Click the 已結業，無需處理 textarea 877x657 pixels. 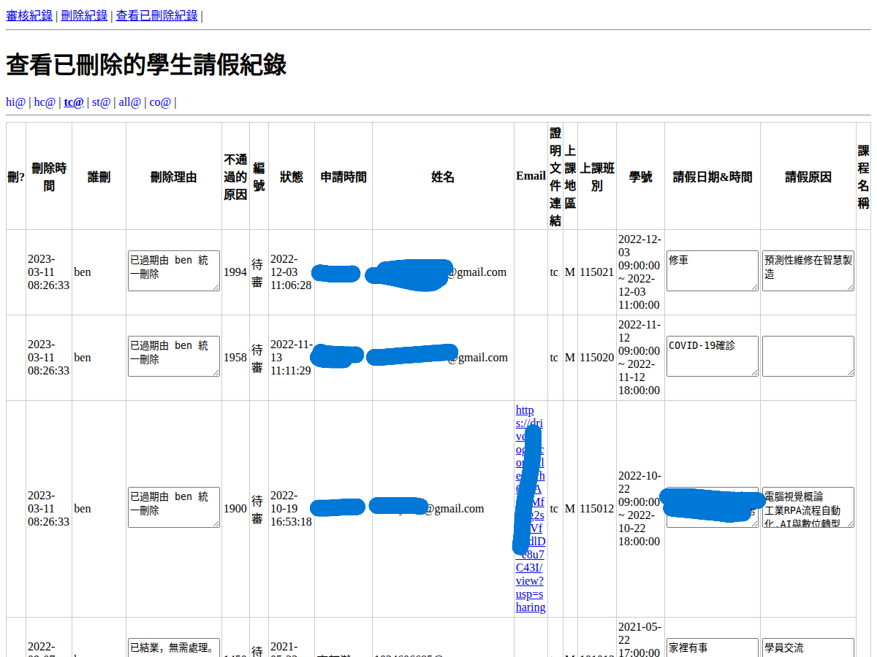174,648
